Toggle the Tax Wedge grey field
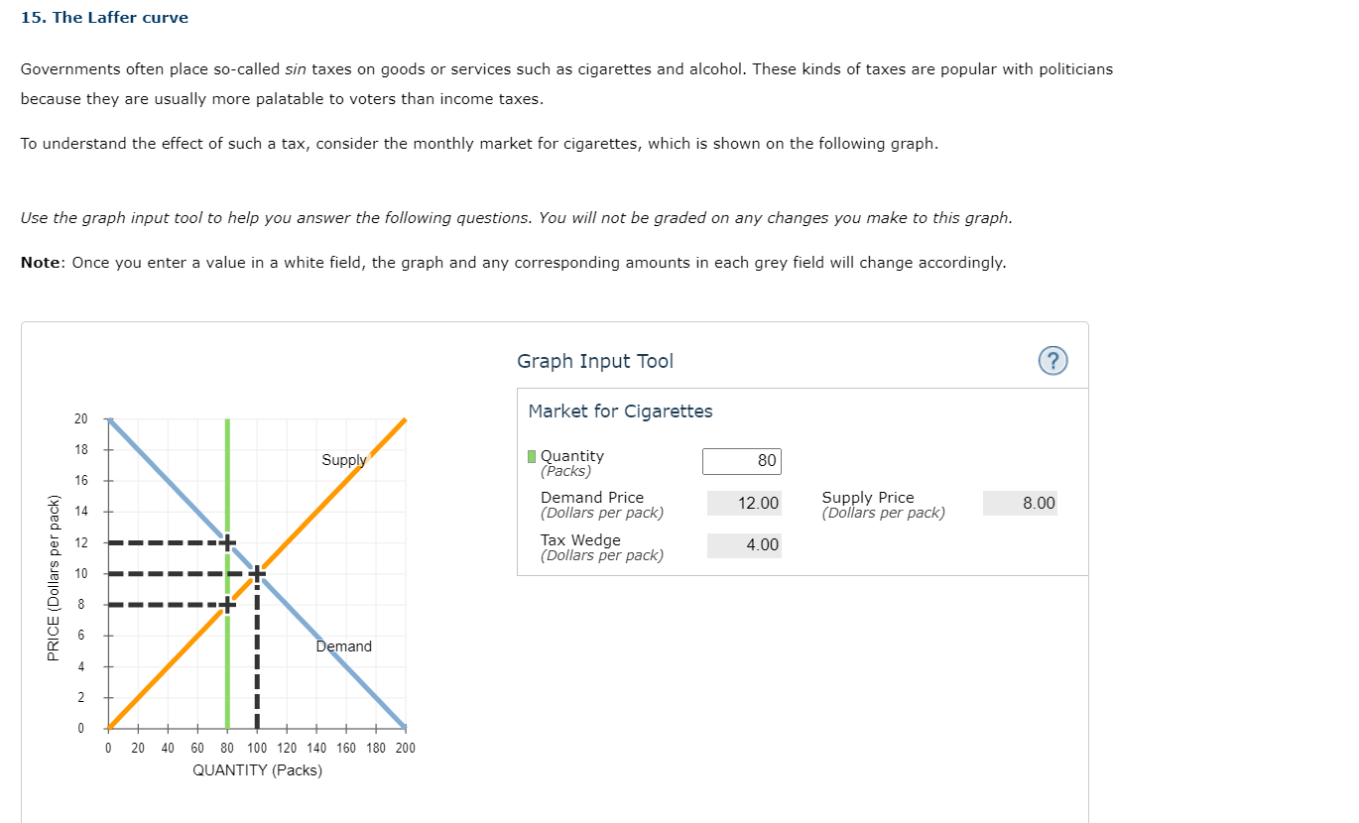The width and height of the screenshot is (1359, 823). [743, 544]
